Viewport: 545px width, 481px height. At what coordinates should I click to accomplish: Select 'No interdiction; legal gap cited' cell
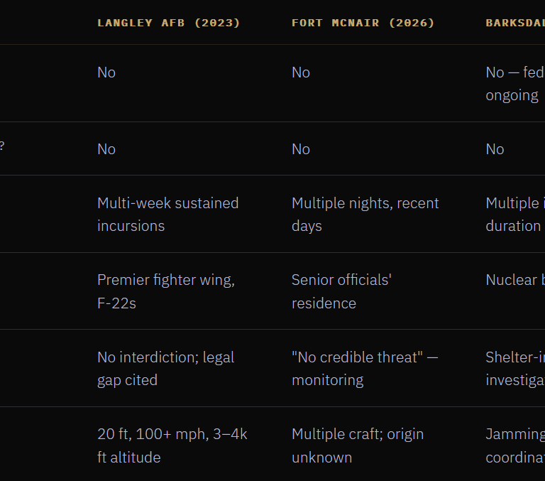pos(166,369)
